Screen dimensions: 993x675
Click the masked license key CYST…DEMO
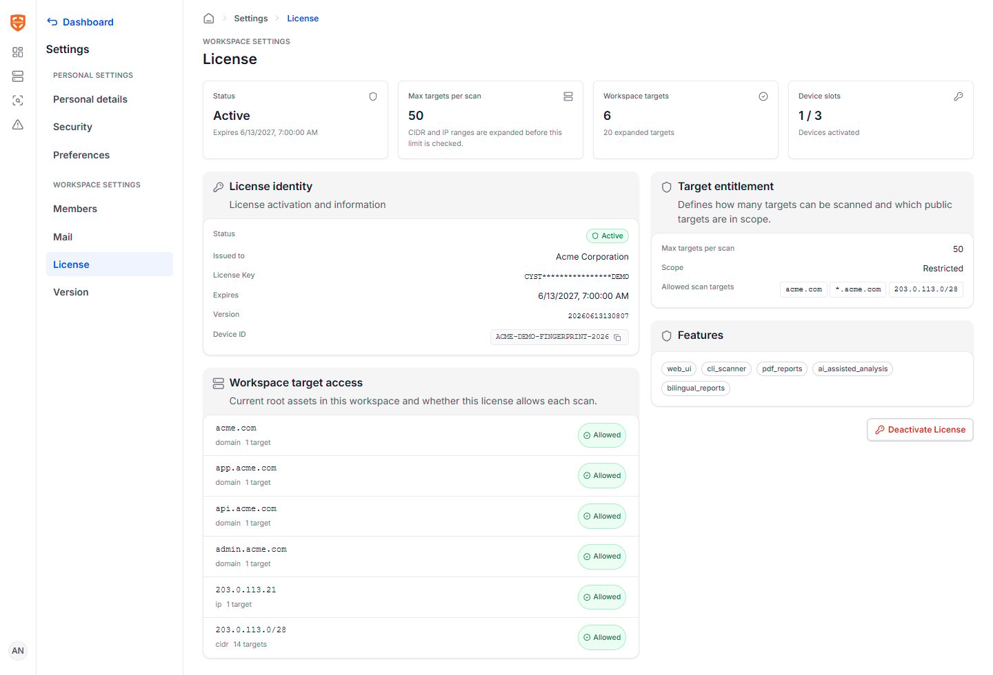(576, 277)
